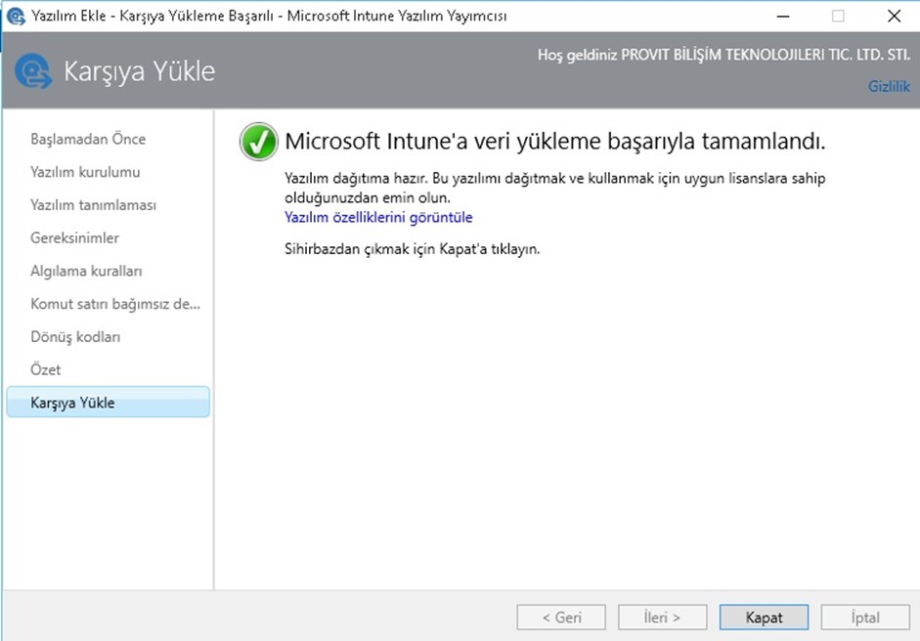The width and height of the screenshot is (920, 641).
Task: Click the 'Hoş geldiniz PROVIT BİLİŞİM' welcome text
Action: click(724, 55)
